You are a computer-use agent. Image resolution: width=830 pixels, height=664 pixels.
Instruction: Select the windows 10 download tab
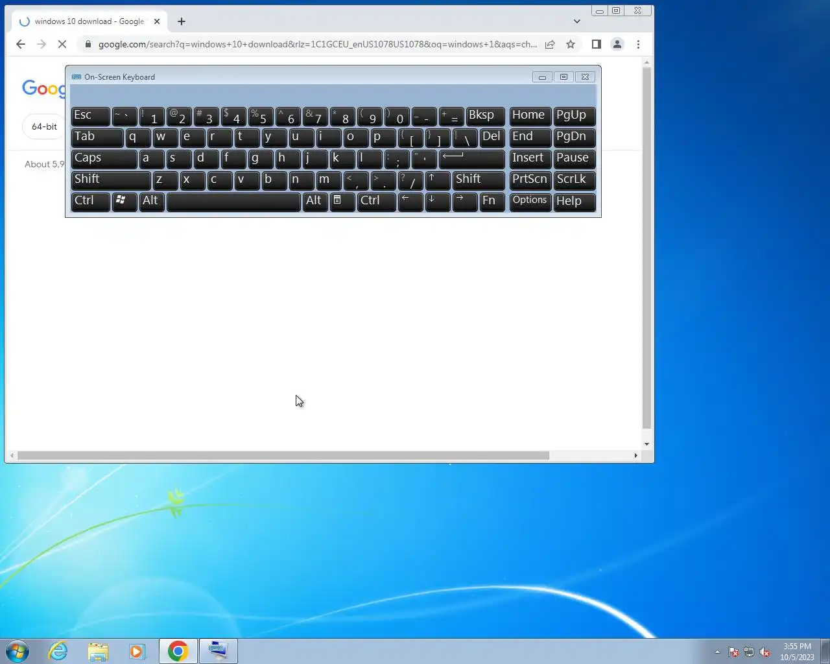(89, 21)
